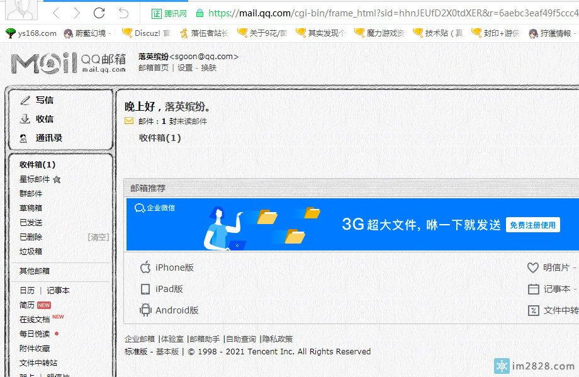
Task: Open the 技术贴 bookmark
Action: point(437,33)
